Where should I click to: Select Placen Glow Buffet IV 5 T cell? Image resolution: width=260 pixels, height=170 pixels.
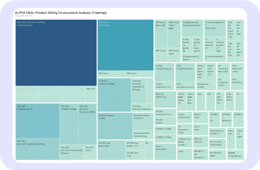(211, 72)
